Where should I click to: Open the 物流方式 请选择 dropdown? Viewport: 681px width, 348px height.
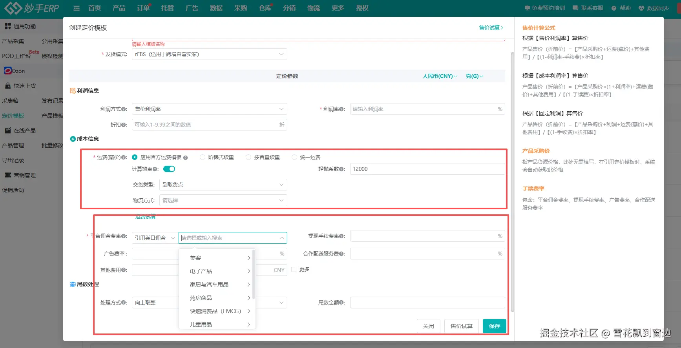(x=223, y=200)
